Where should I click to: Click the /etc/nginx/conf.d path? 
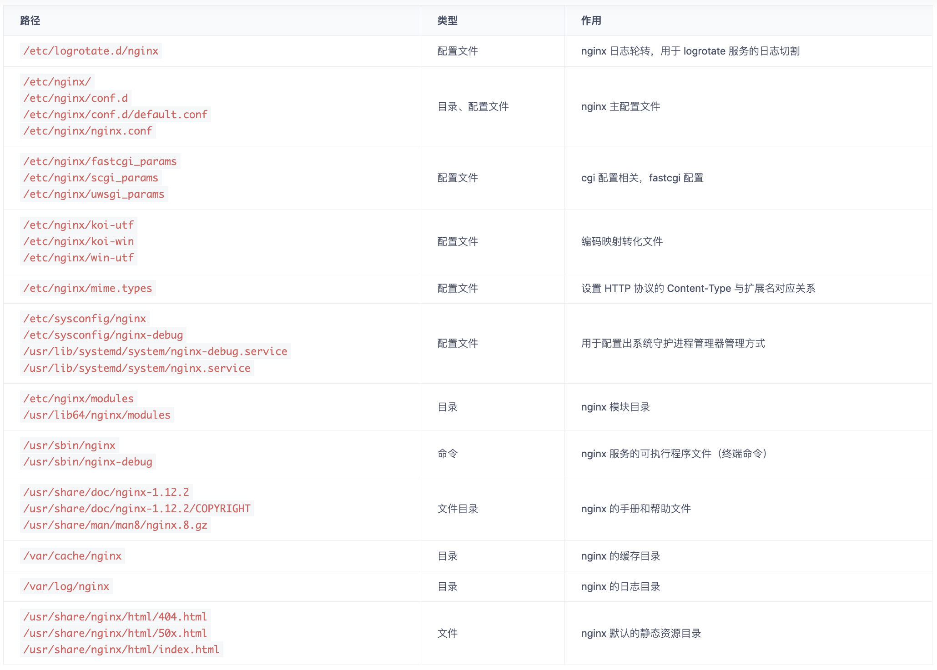76,98
